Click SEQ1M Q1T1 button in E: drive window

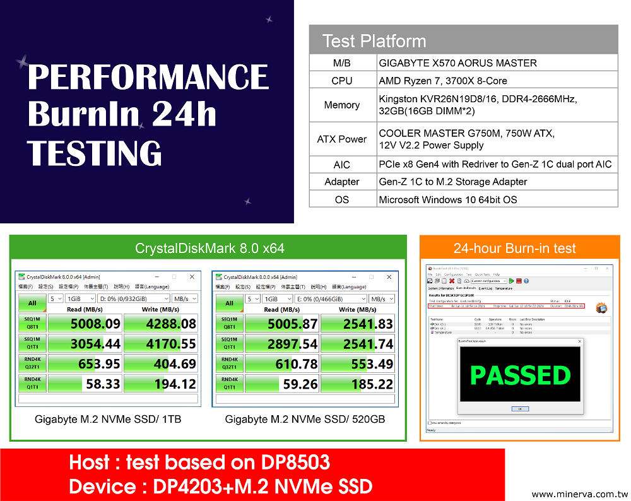tap(230, 343)
